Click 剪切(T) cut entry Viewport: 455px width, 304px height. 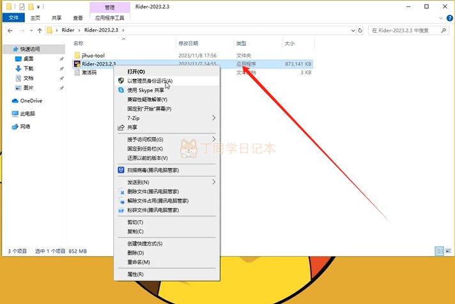coord(167,222)
